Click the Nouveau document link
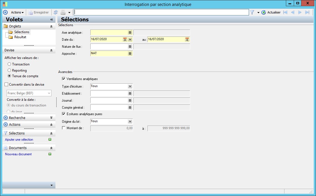The height and width of the screenshot is (196, 316). [18, 154]
